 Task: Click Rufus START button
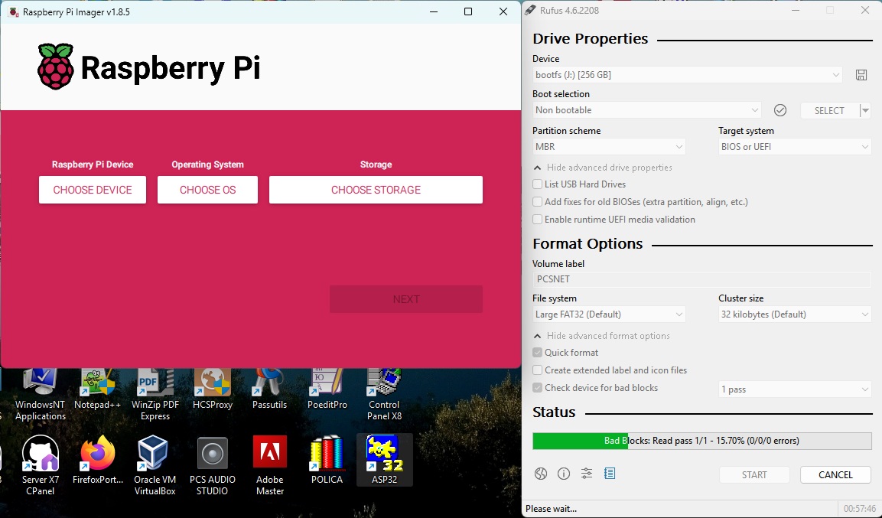pos(754,474)
